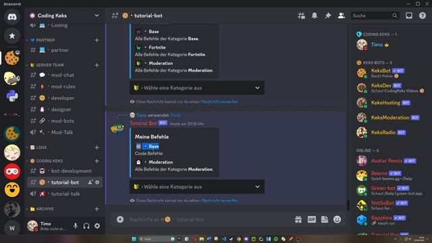Viewport: 432px width, 243px height.
Task: Open the inbox icon
Action: [x=409, y=16]
